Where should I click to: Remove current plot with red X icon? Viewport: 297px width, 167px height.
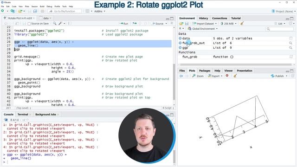click(227, 76)
